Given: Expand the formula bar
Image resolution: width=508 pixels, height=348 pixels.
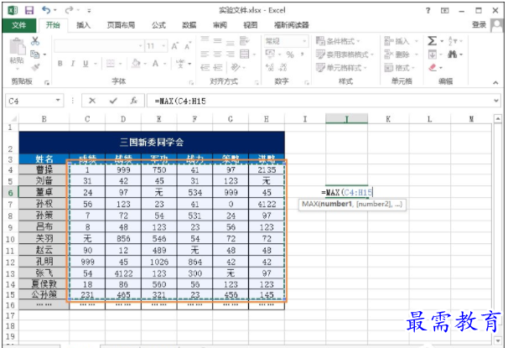Looking at the screenshot, I should pos(496,101).
